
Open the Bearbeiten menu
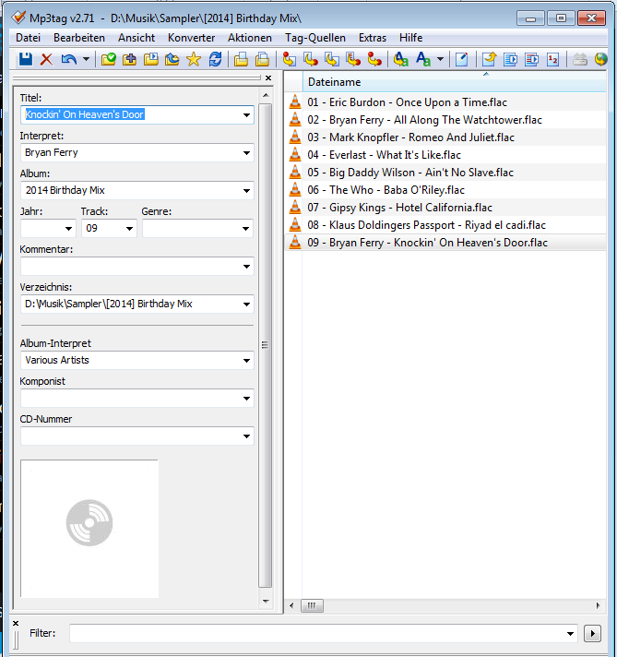pos(79,38)
